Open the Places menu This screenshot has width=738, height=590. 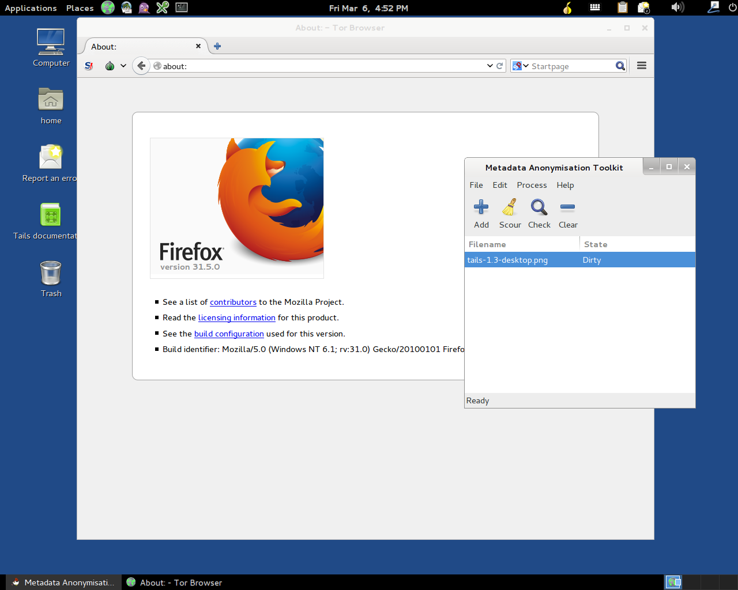80,8
